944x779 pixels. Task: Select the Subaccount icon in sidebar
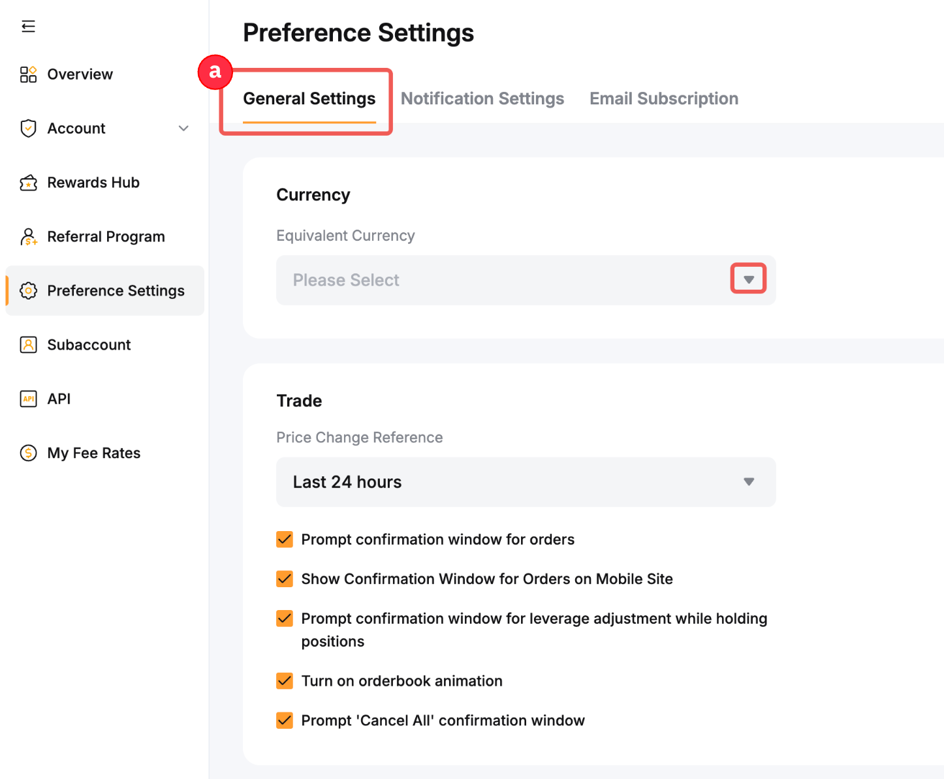[x=28, y=344]
